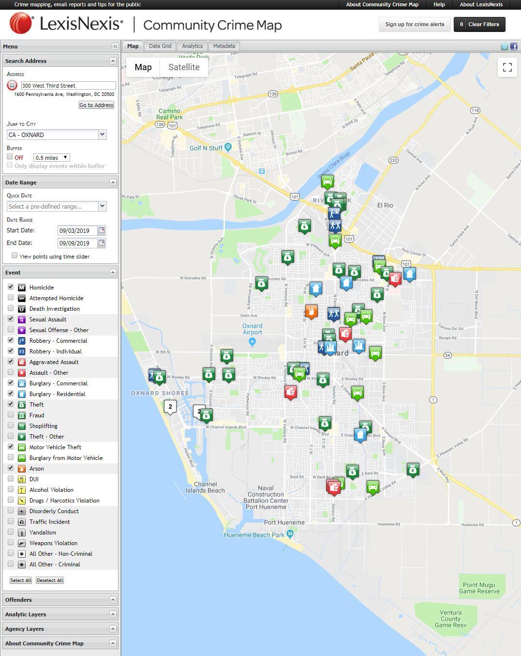Click the theft marker near Oxnard Airport runway
Image resolution: width=521 pixels, height=656 pixels.
pos(226,356)
